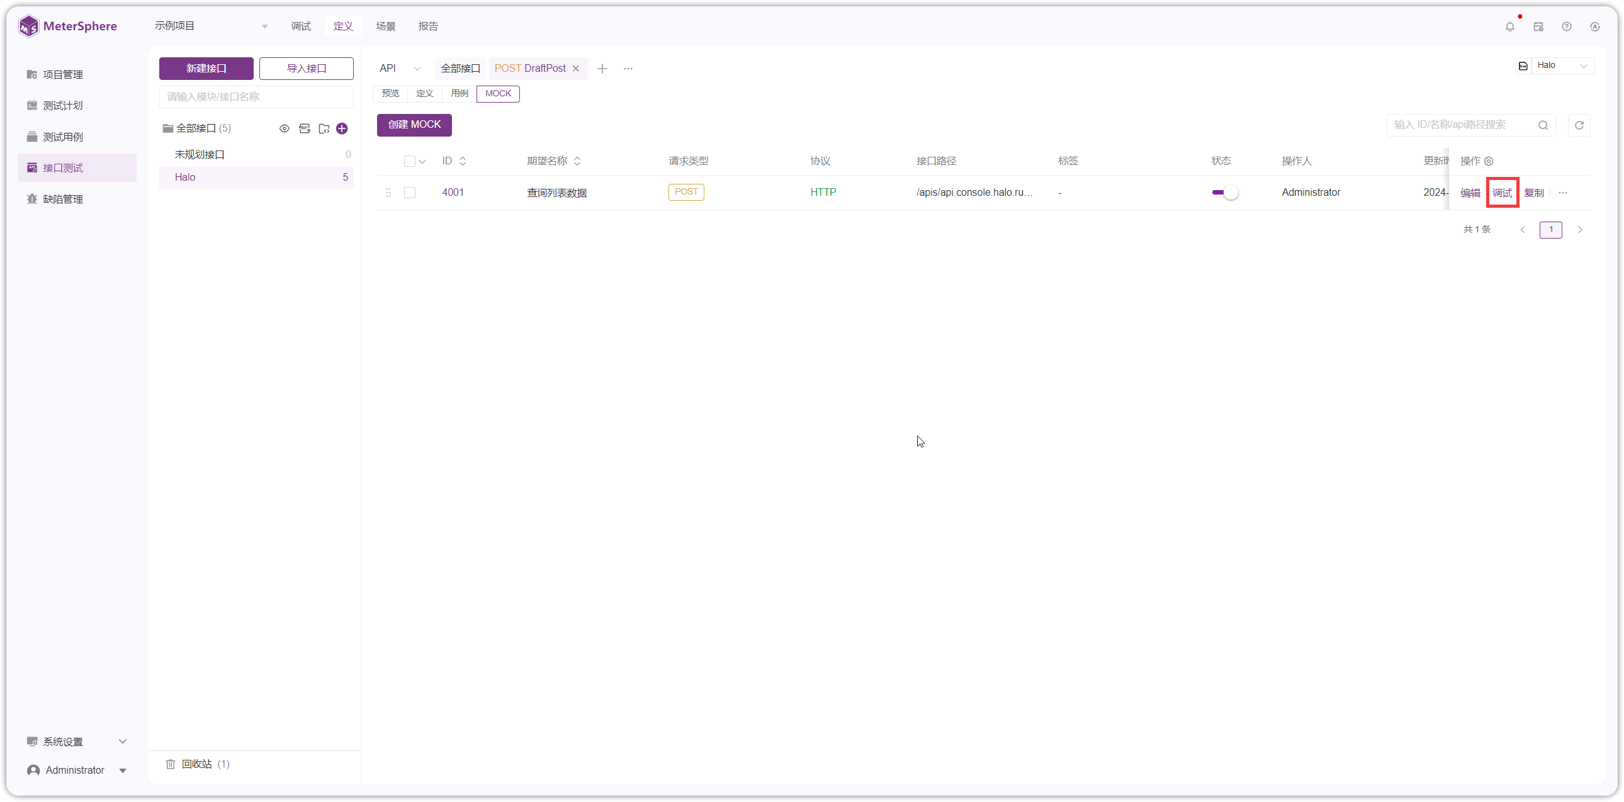
Task: Toggle the status switch for 查询列表数据
Action: tap(1224, 192)
